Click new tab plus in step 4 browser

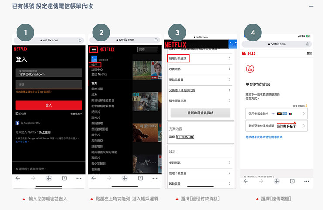pos(277,181)
